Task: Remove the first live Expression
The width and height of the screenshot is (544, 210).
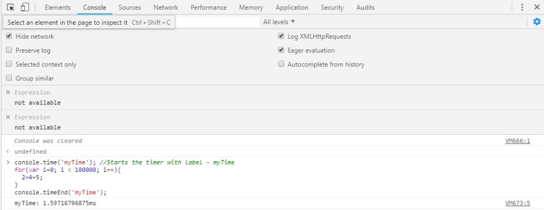Action: (8, 93)
